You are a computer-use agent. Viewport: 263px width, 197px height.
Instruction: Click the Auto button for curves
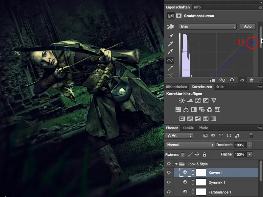pos(248,26)
